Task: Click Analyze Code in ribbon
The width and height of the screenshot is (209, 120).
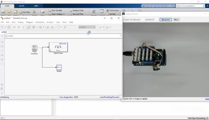Action: [77, 10]
